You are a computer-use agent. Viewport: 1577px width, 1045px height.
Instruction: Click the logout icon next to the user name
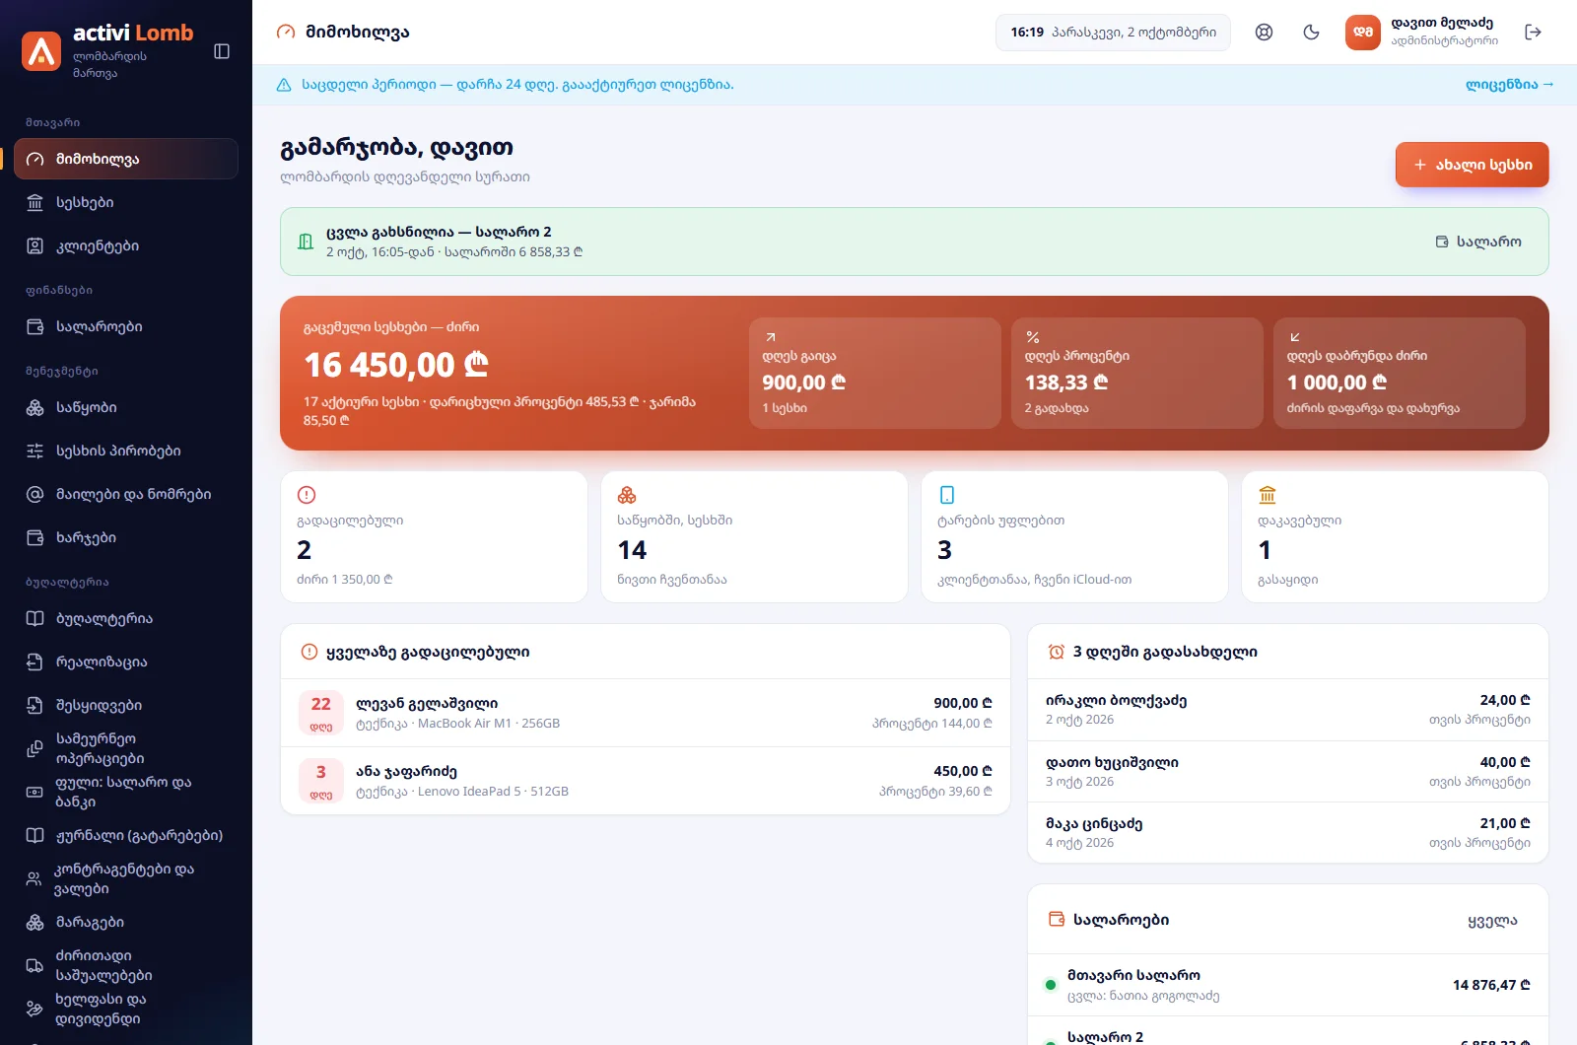[1533, 33]
